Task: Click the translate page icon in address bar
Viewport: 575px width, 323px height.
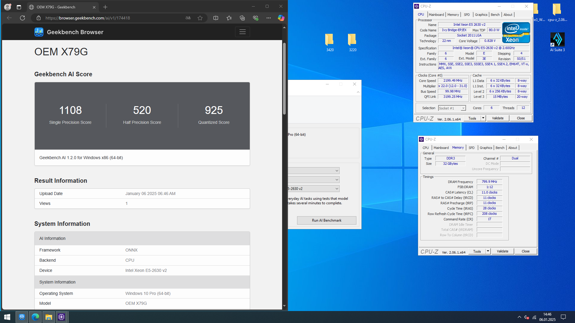Action: pos(188,18)
